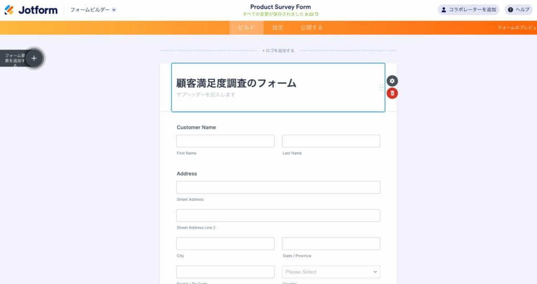Click the Street Address sublabel
The height and width of the screenshot is (284, 537).
click(x=190, y=200)
